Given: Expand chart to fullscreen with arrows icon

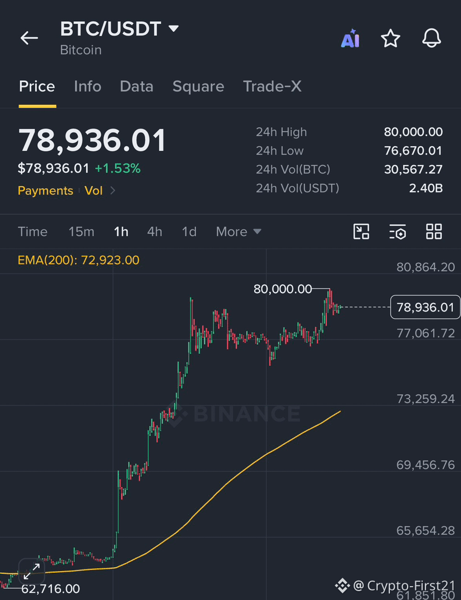Looking at the screenshot, I should [32, 571].
